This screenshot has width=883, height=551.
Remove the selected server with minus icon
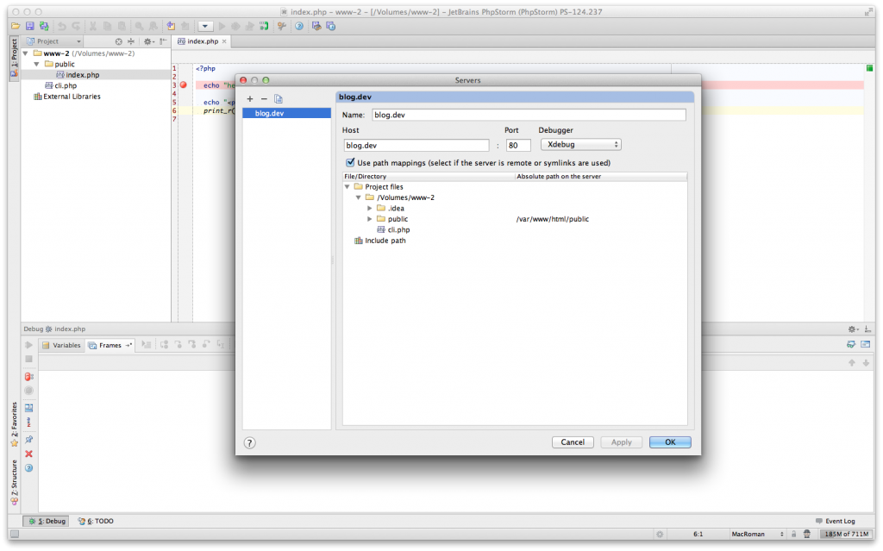[264, 98]
